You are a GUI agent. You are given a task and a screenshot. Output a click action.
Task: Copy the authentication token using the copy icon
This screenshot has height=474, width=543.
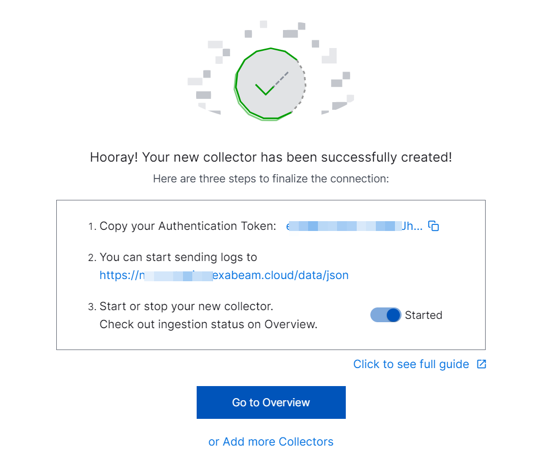(x=433, y=226)
